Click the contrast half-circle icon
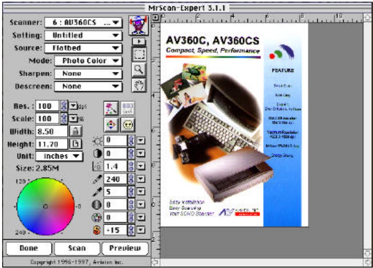Image resolution: width=373 pixels, height=268 pixels. (97, 154)
